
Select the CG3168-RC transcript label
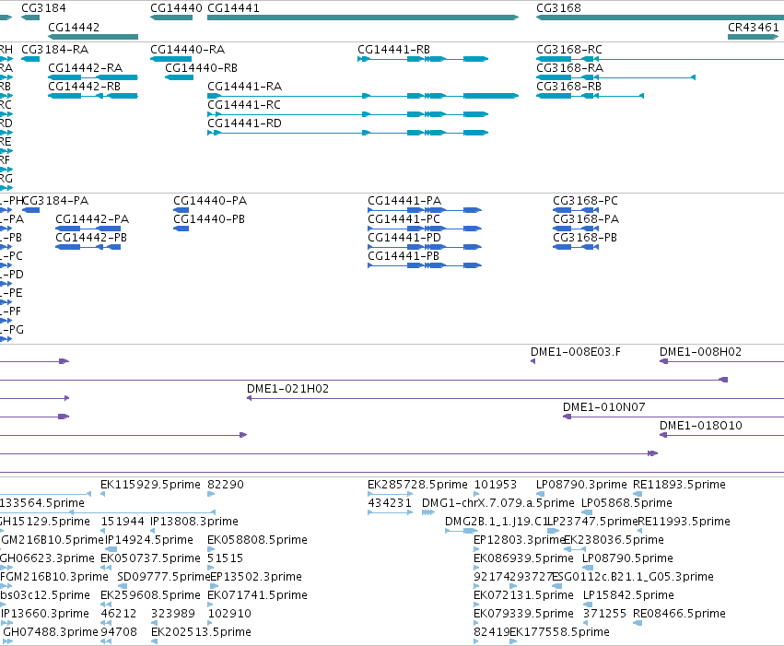coord(569,50)
